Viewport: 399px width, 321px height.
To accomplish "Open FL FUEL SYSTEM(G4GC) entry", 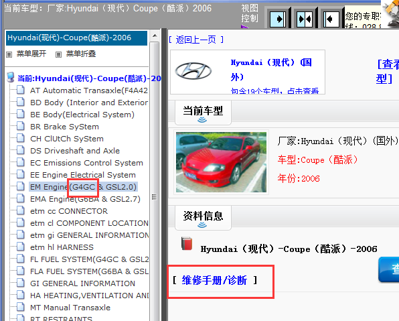I will (x=89, y=259).
